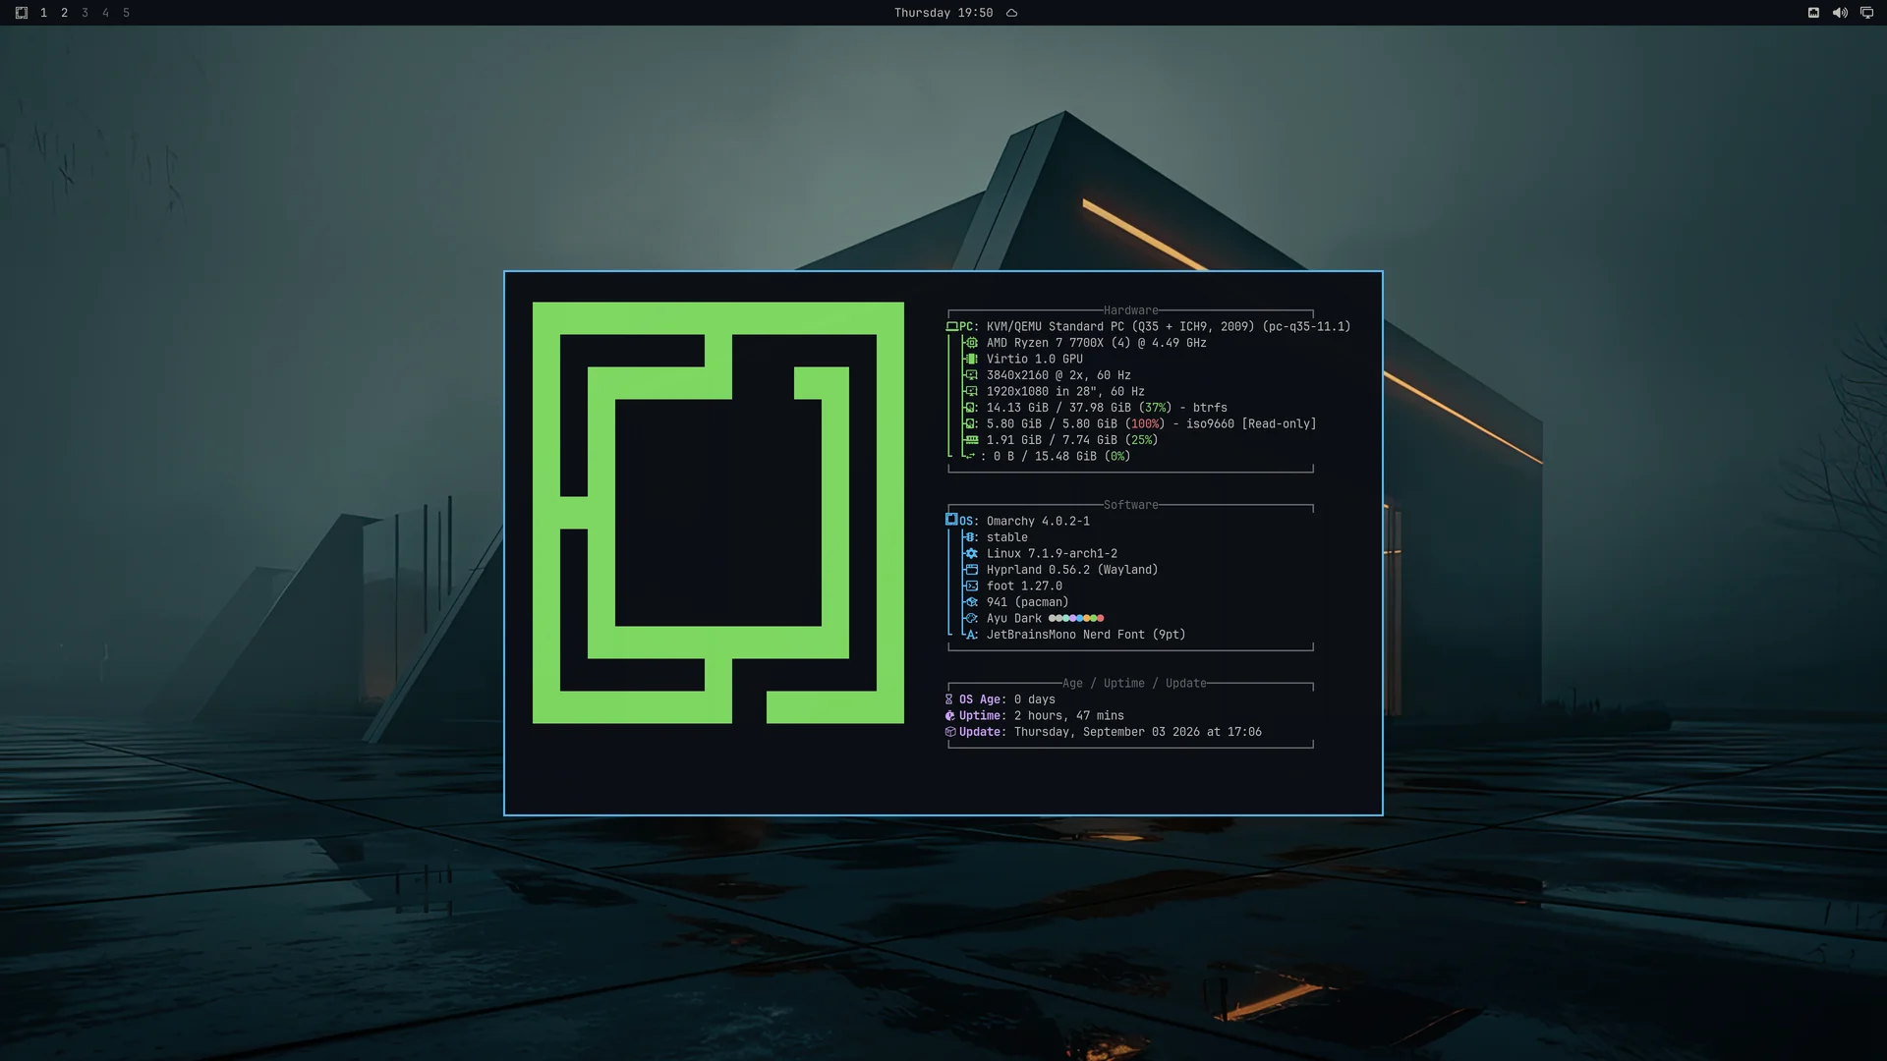Click the PC laptop icon in Hardware section
The width and height of the screenshot is (1887, 1061).
click(951, 326)
